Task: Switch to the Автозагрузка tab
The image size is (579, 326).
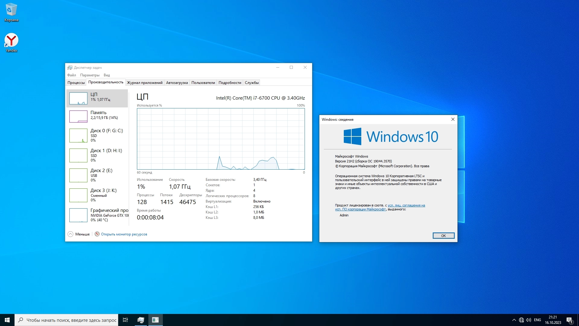Action: click(x=177, y=83)
